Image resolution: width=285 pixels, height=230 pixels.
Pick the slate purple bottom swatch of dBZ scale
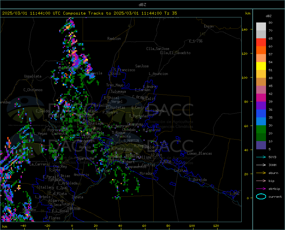pos(261,145)
